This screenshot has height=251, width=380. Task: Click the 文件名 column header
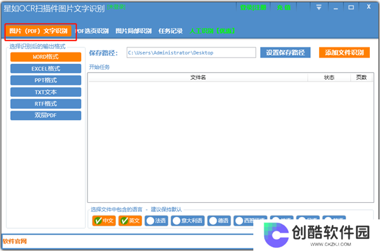198,78
